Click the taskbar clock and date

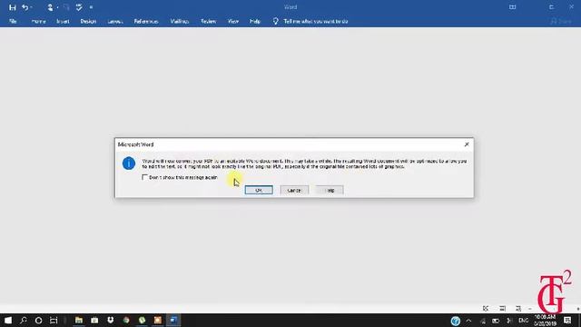click(x=545, y=321)
